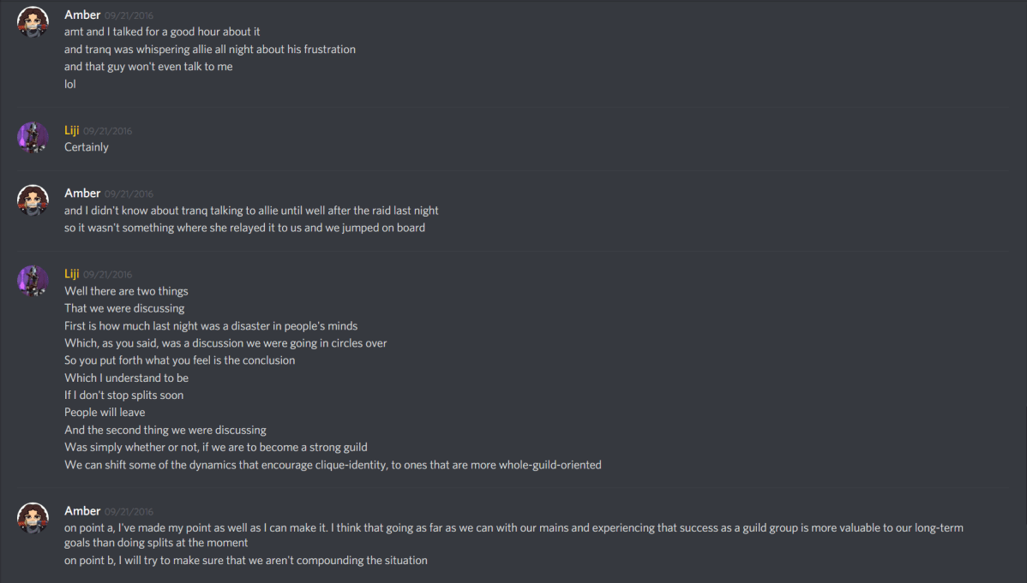Screen dimensions: 1027x583
Task: Click the message starting with on point b
Action: [245, 560]
